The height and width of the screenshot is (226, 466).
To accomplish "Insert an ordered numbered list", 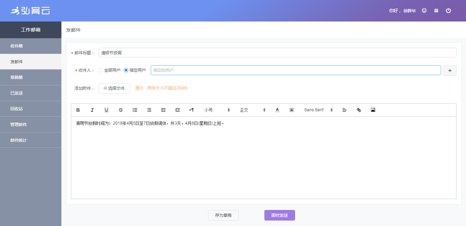I will pyautogui.click(x=135, y=110).
